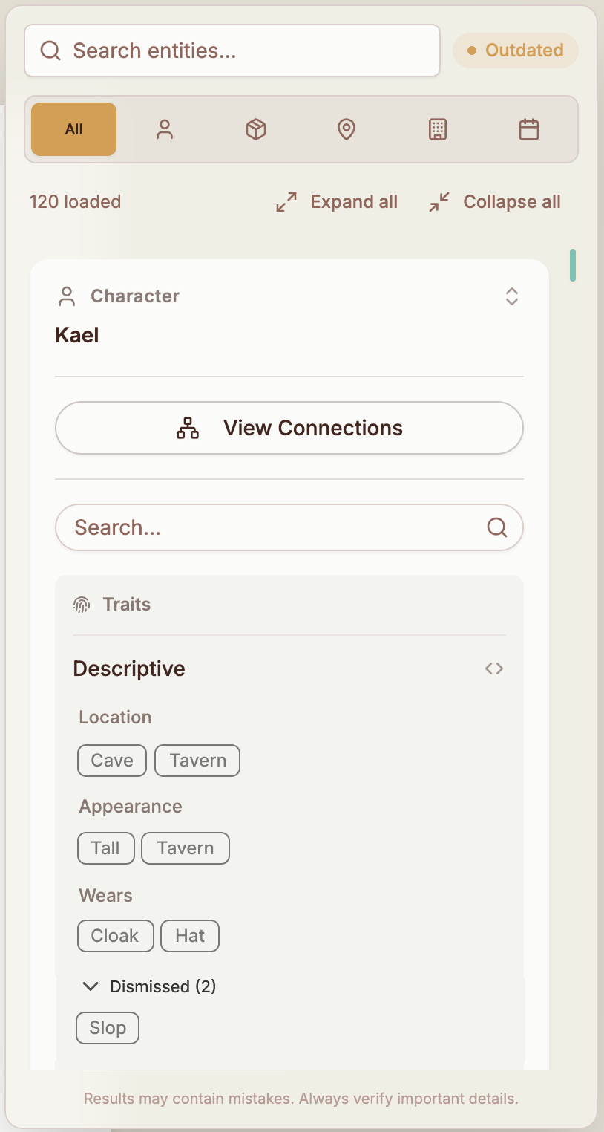The height and width of the screenshot is (1132, 604).
Task: Click the Traits fingerprint icon
Action: click(82, 605)
